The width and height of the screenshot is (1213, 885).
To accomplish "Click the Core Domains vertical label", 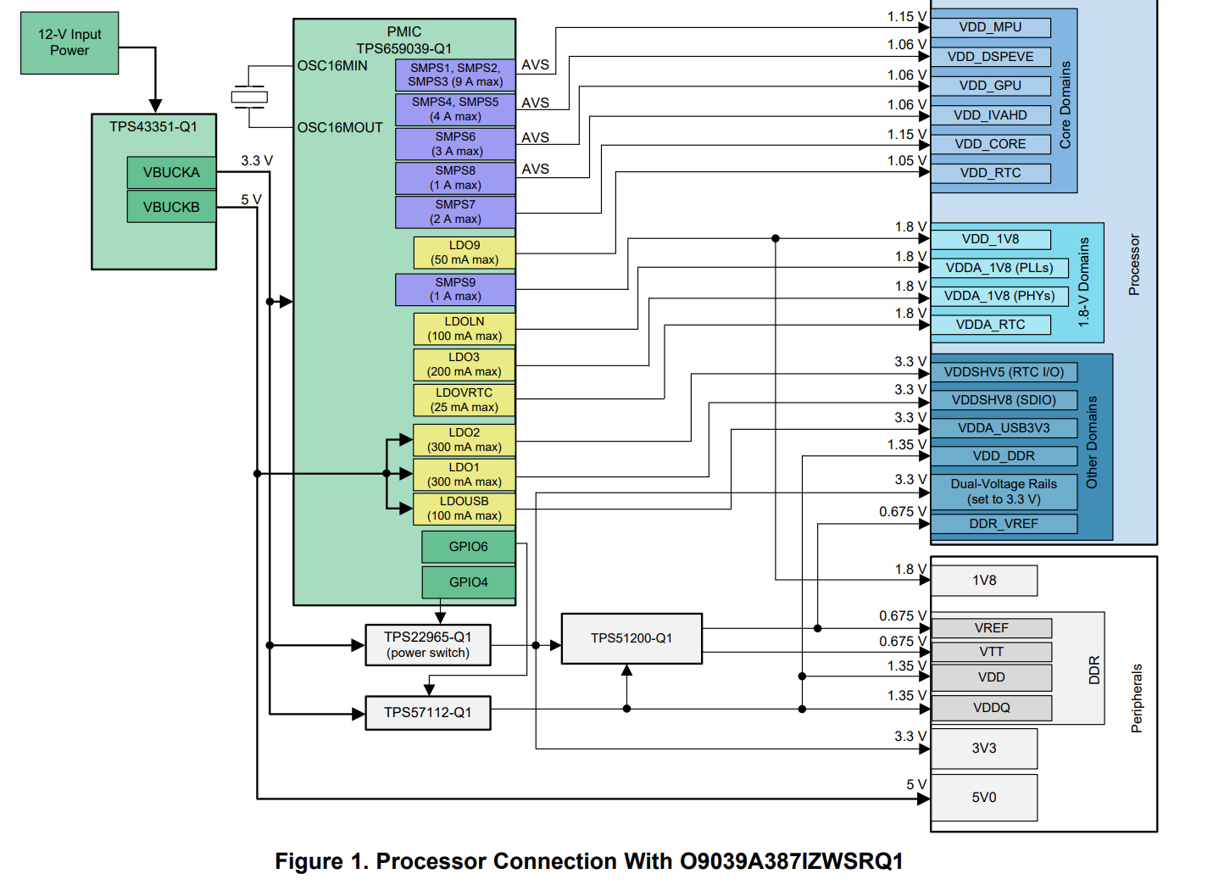I will (1066, 105).
